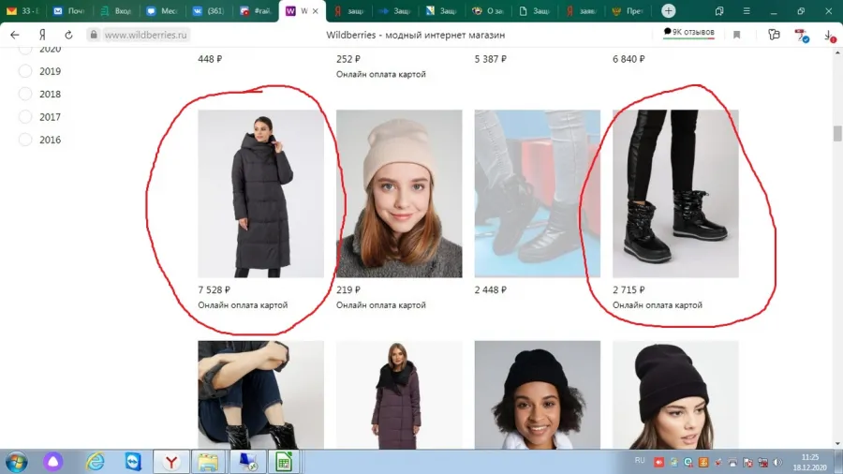The width and height of the screenshot is (843, 474).
Task: Select the 2016 year radio button
Action: tap(25, 140)
